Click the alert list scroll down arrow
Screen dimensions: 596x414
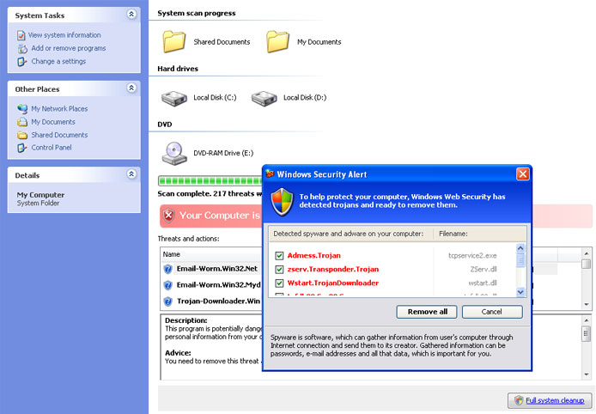click(520, 291)
